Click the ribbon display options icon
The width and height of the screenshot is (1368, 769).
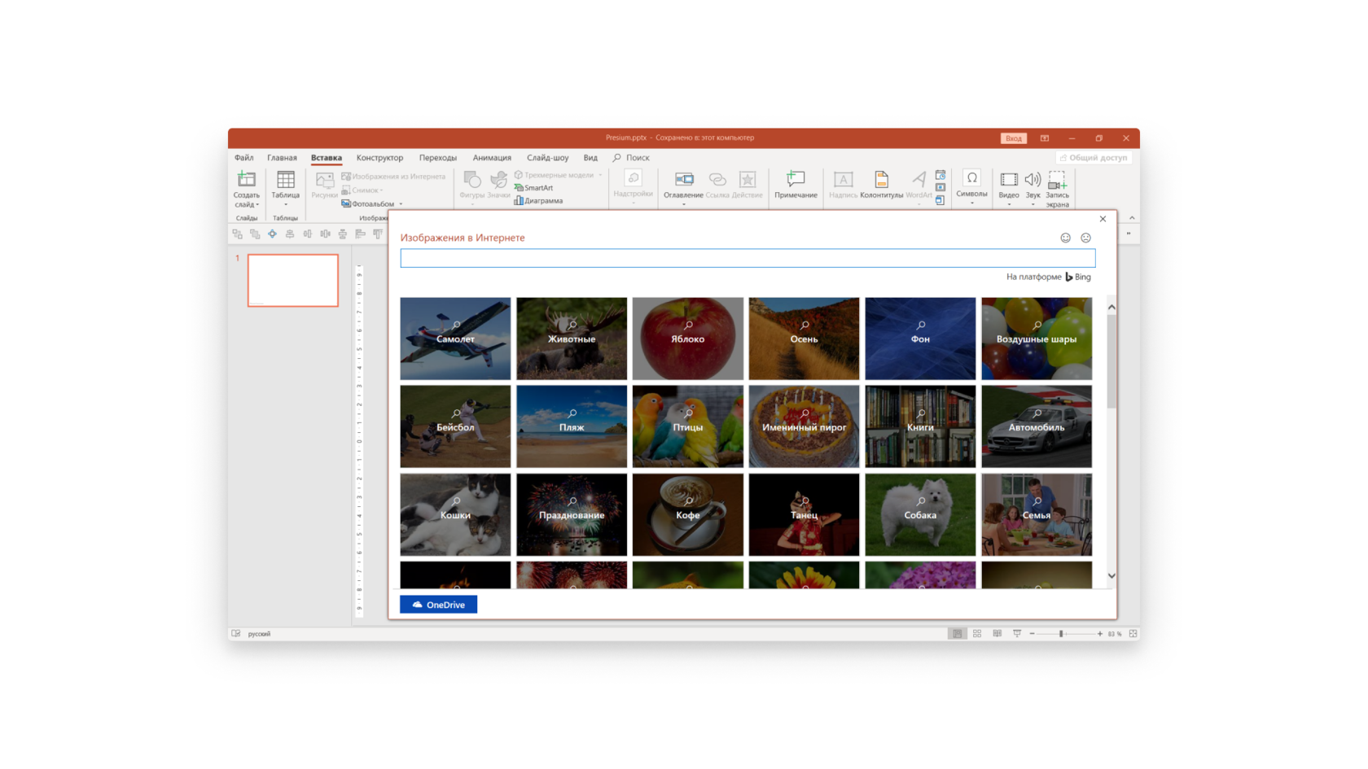(x=1045, y=138)
